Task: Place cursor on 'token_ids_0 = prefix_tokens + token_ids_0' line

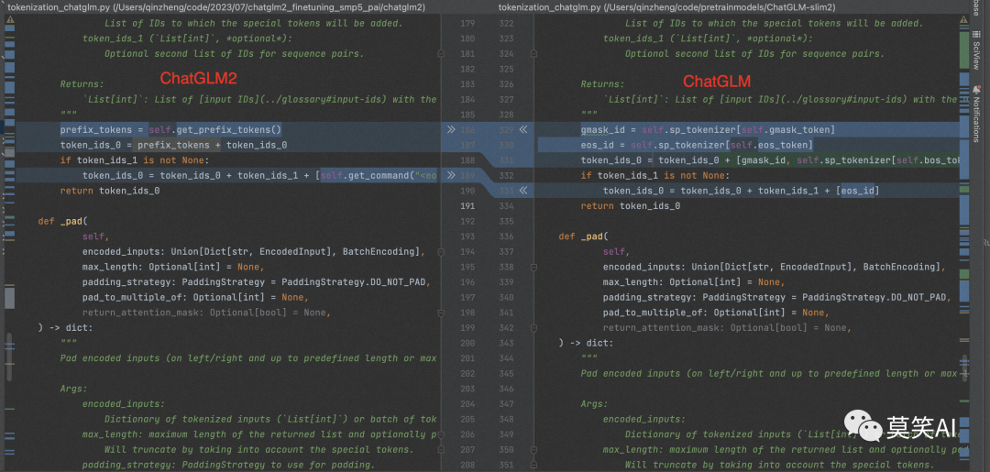Action: (x=173, y=145)
